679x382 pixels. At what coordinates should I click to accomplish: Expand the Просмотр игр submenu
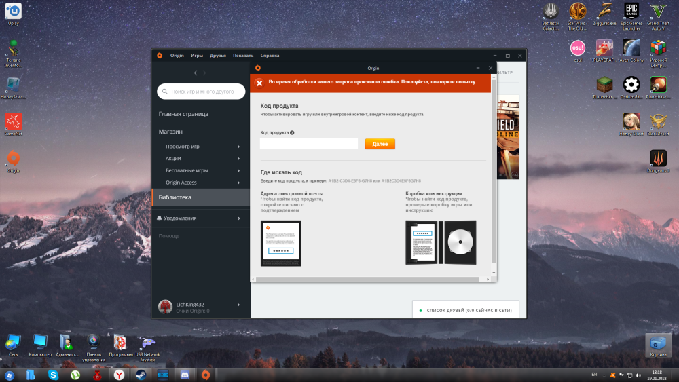238,147
